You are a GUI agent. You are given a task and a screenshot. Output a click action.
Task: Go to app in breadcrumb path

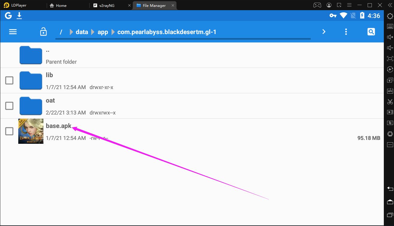click(103, 32)
